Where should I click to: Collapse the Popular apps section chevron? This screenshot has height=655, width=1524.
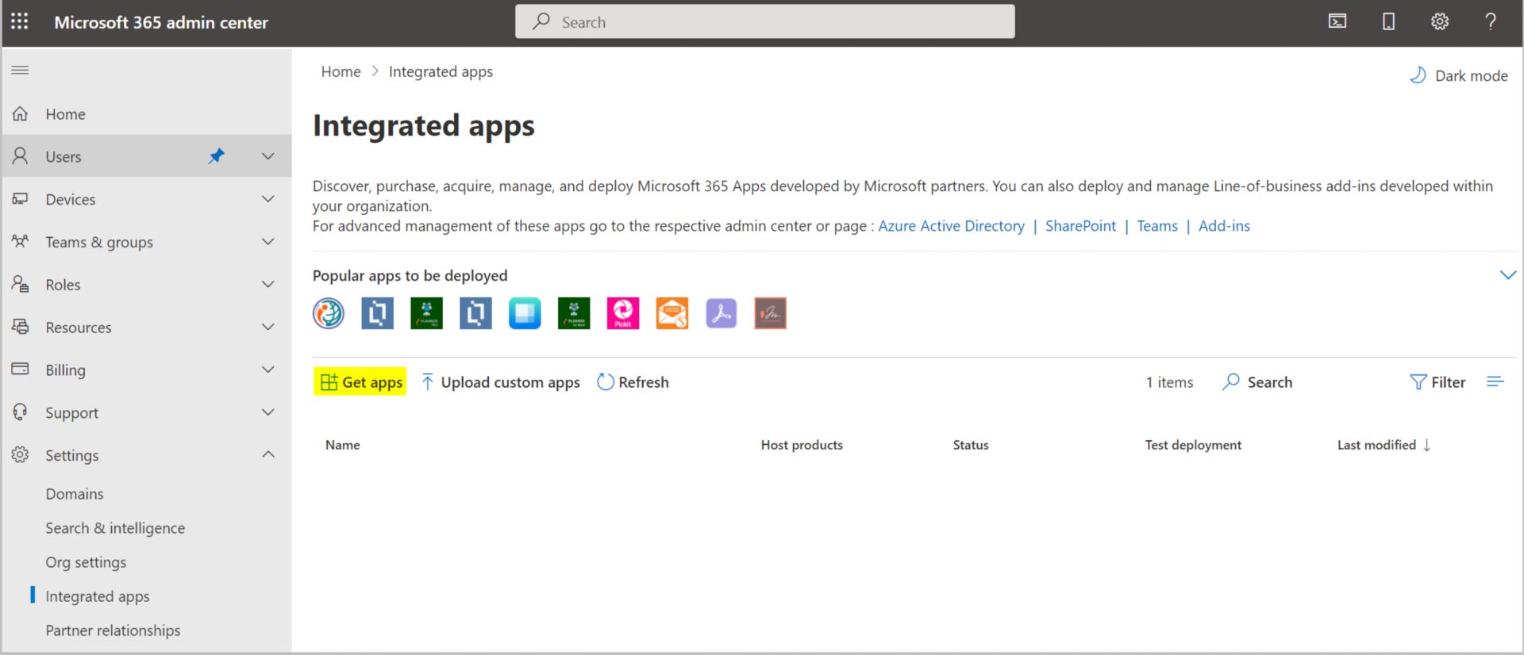(1507, 275)
